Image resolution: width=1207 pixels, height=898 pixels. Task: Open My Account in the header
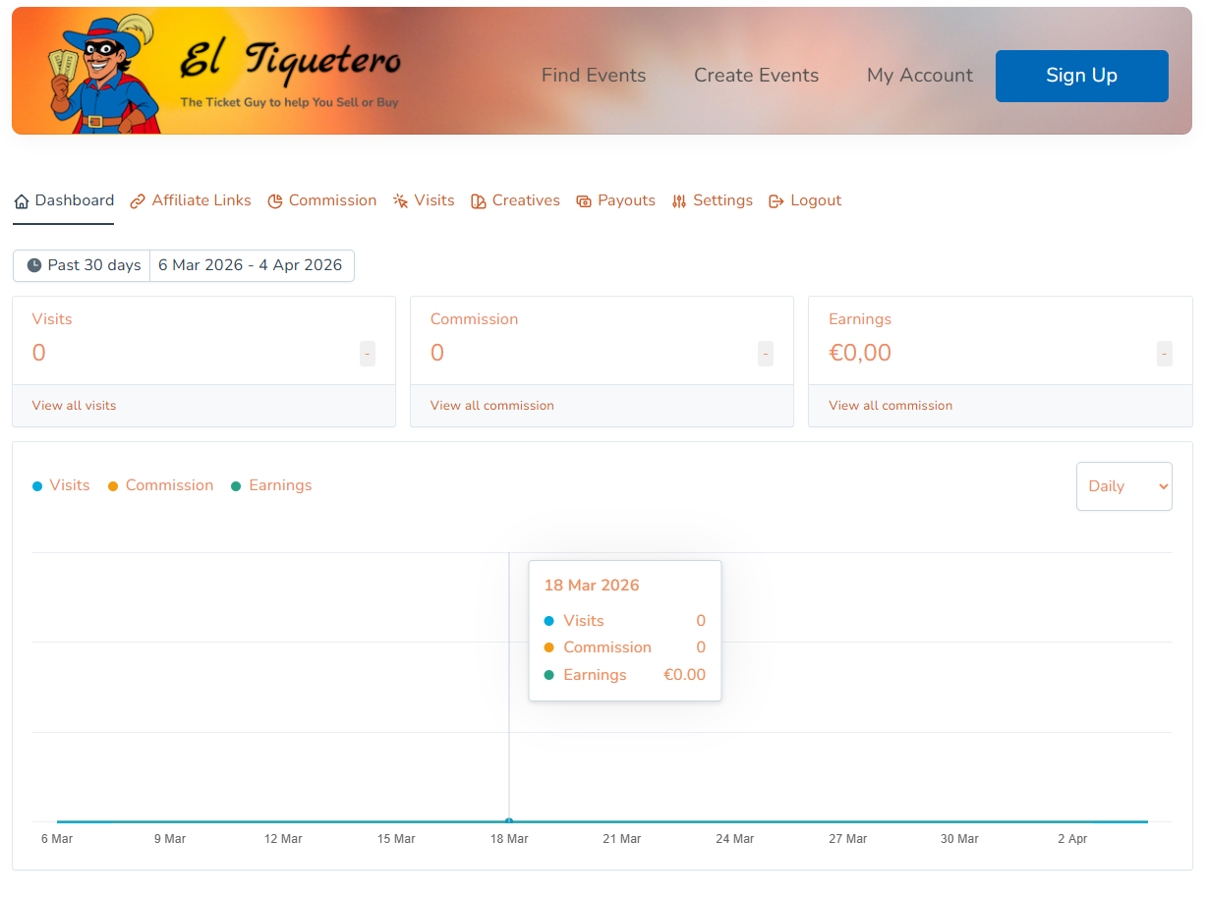click(x=920, y=76)
